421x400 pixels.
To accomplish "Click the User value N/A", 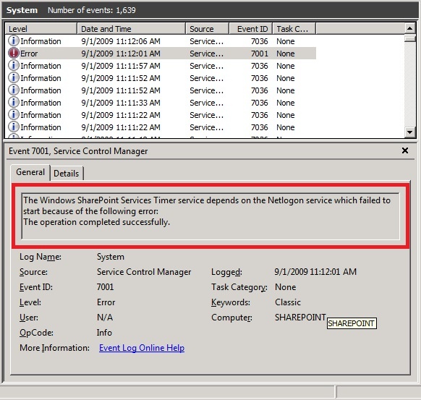I will [x=105, y=318].
